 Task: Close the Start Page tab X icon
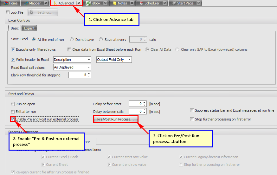coord(198,3)
